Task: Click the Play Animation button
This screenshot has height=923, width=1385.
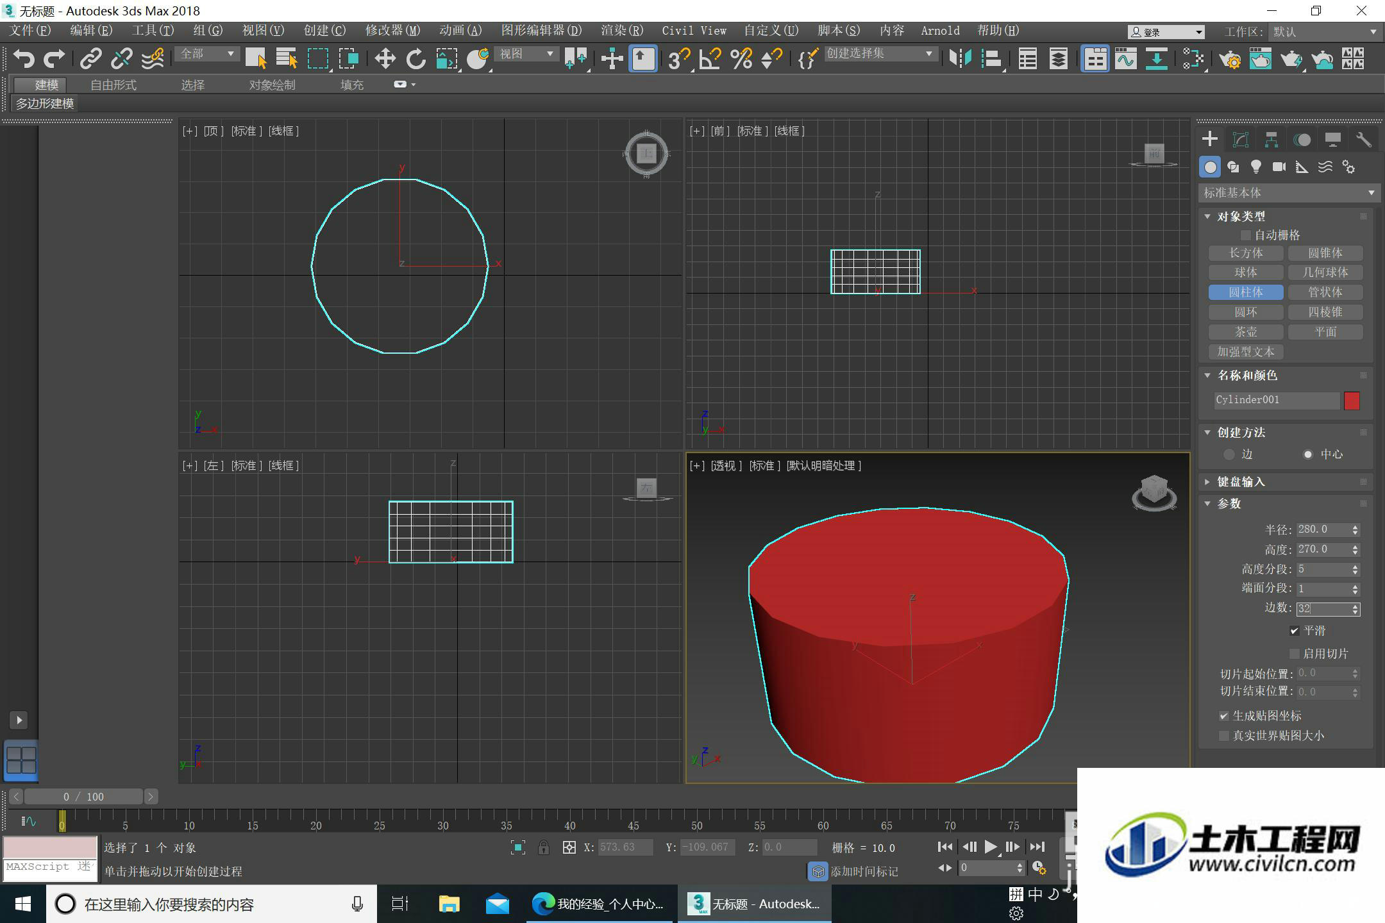Action: click(x=991, y=847)
